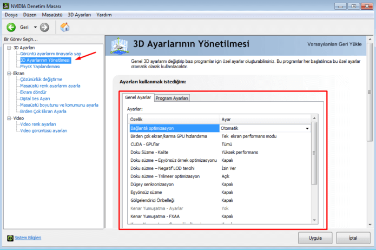Open the Yardım menu

[104, 15]
